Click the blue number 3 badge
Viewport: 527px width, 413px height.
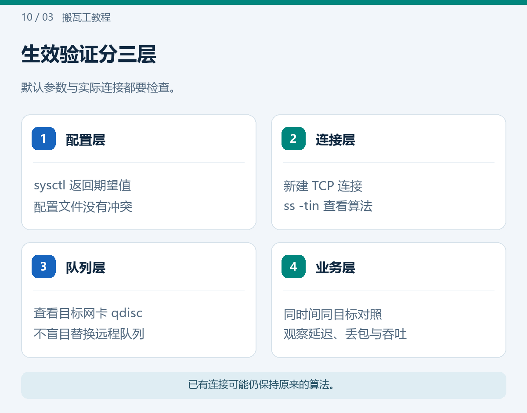click(43, 266)
